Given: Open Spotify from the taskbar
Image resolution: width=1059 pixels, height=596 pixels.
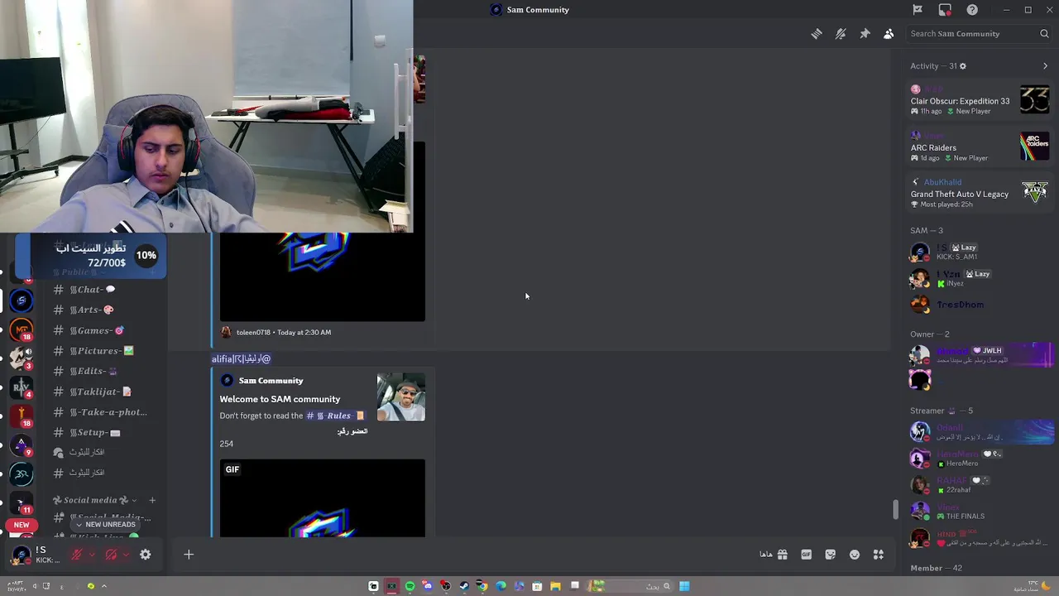Looking at the screenshot, I should 410,586.
